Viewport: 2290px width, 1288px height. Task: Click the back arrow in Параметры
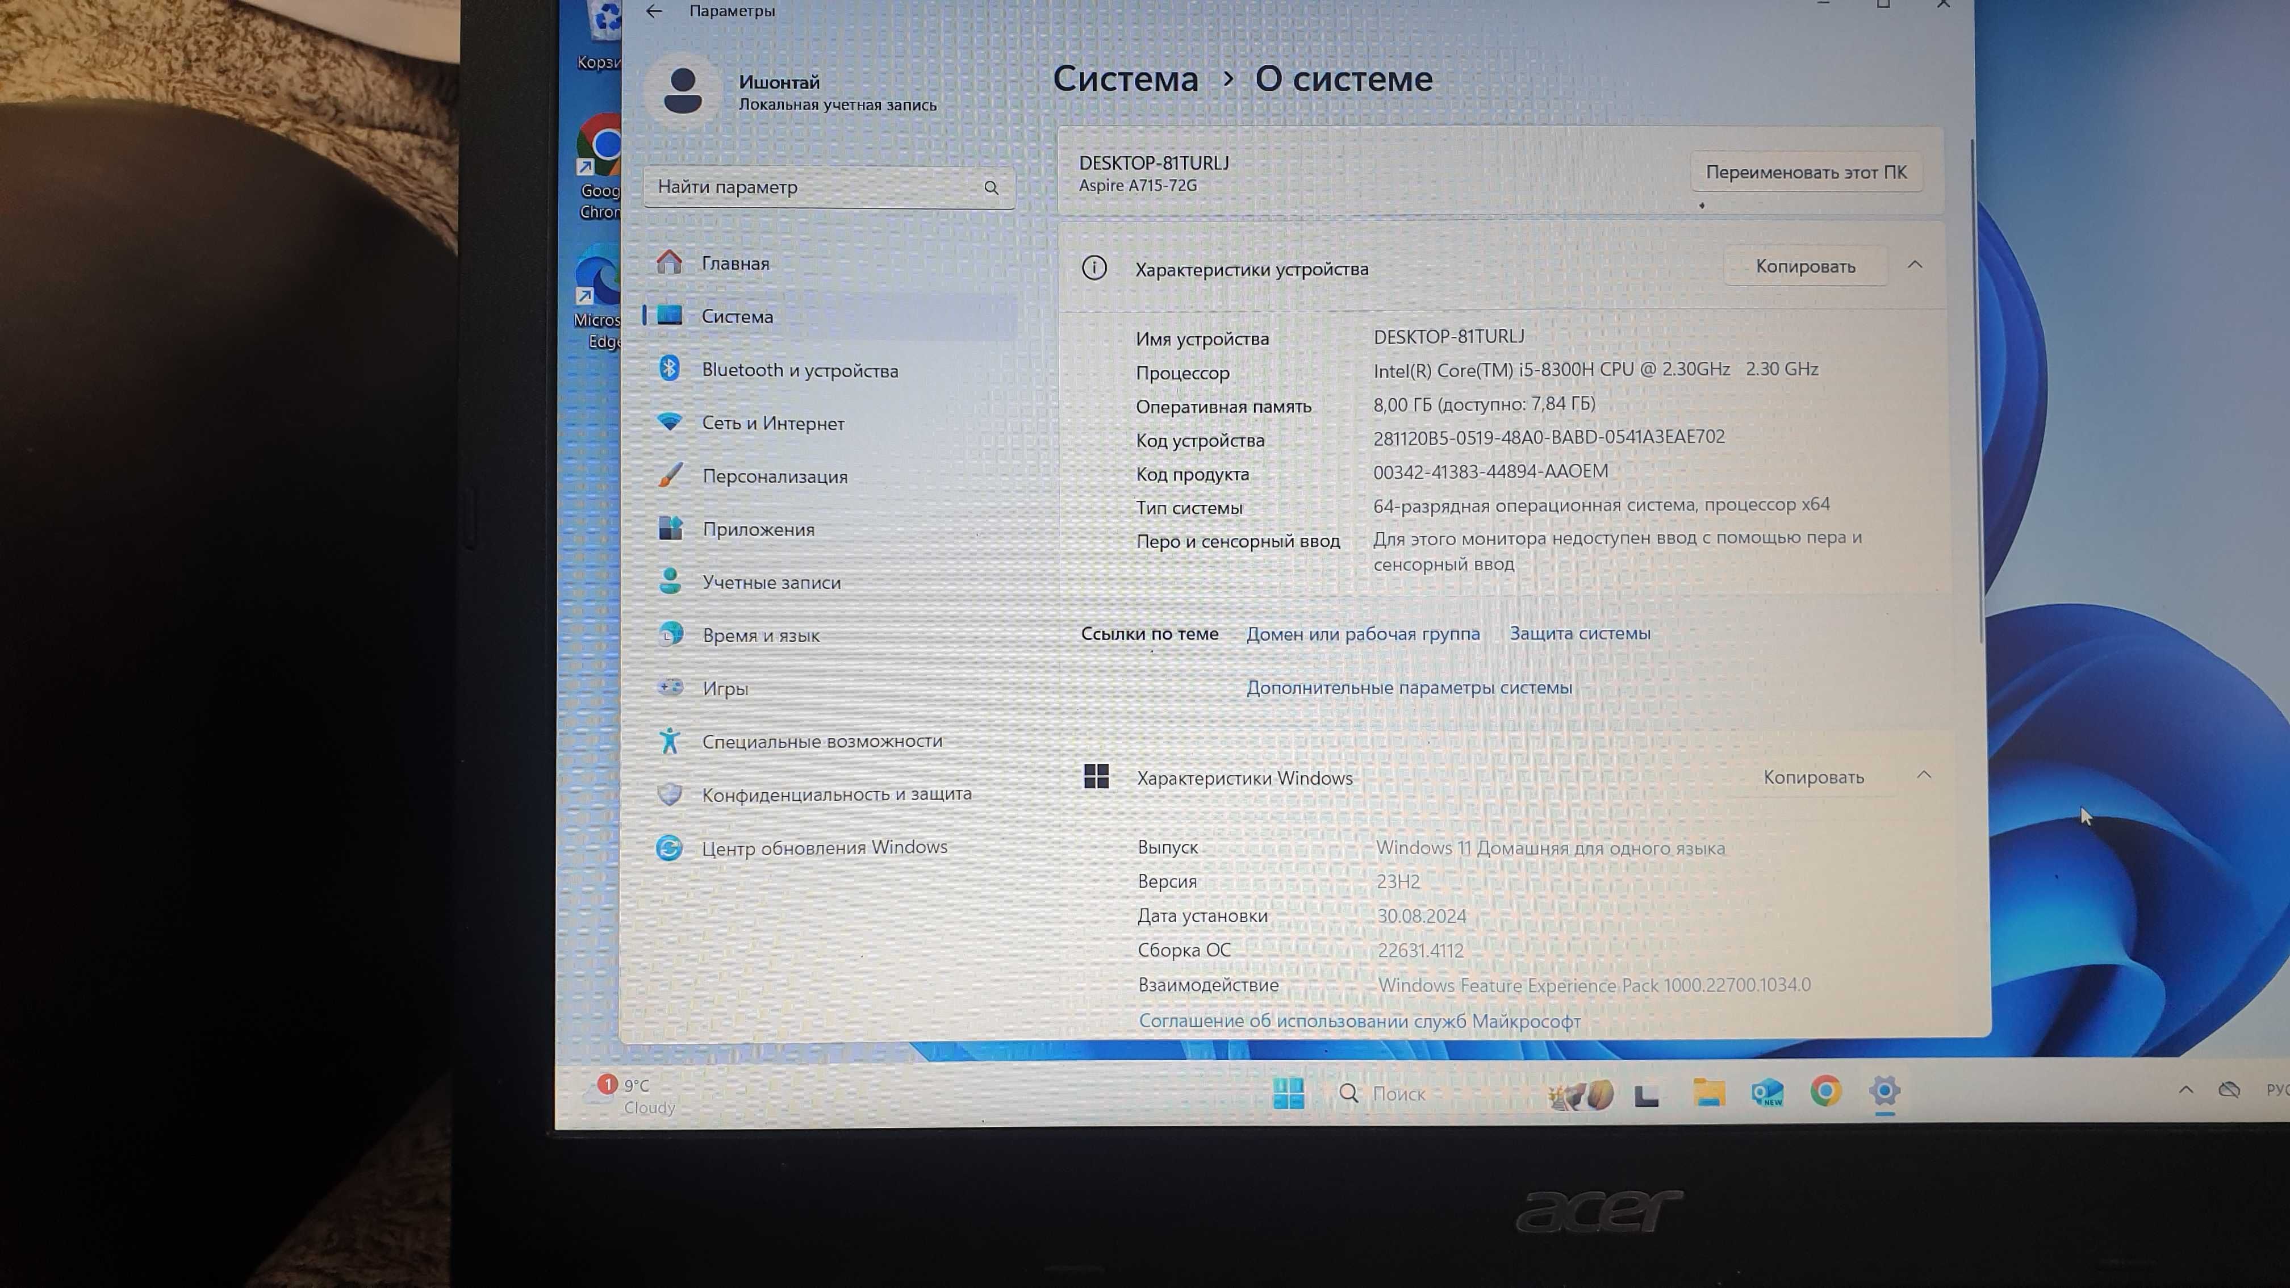(654, 11)
